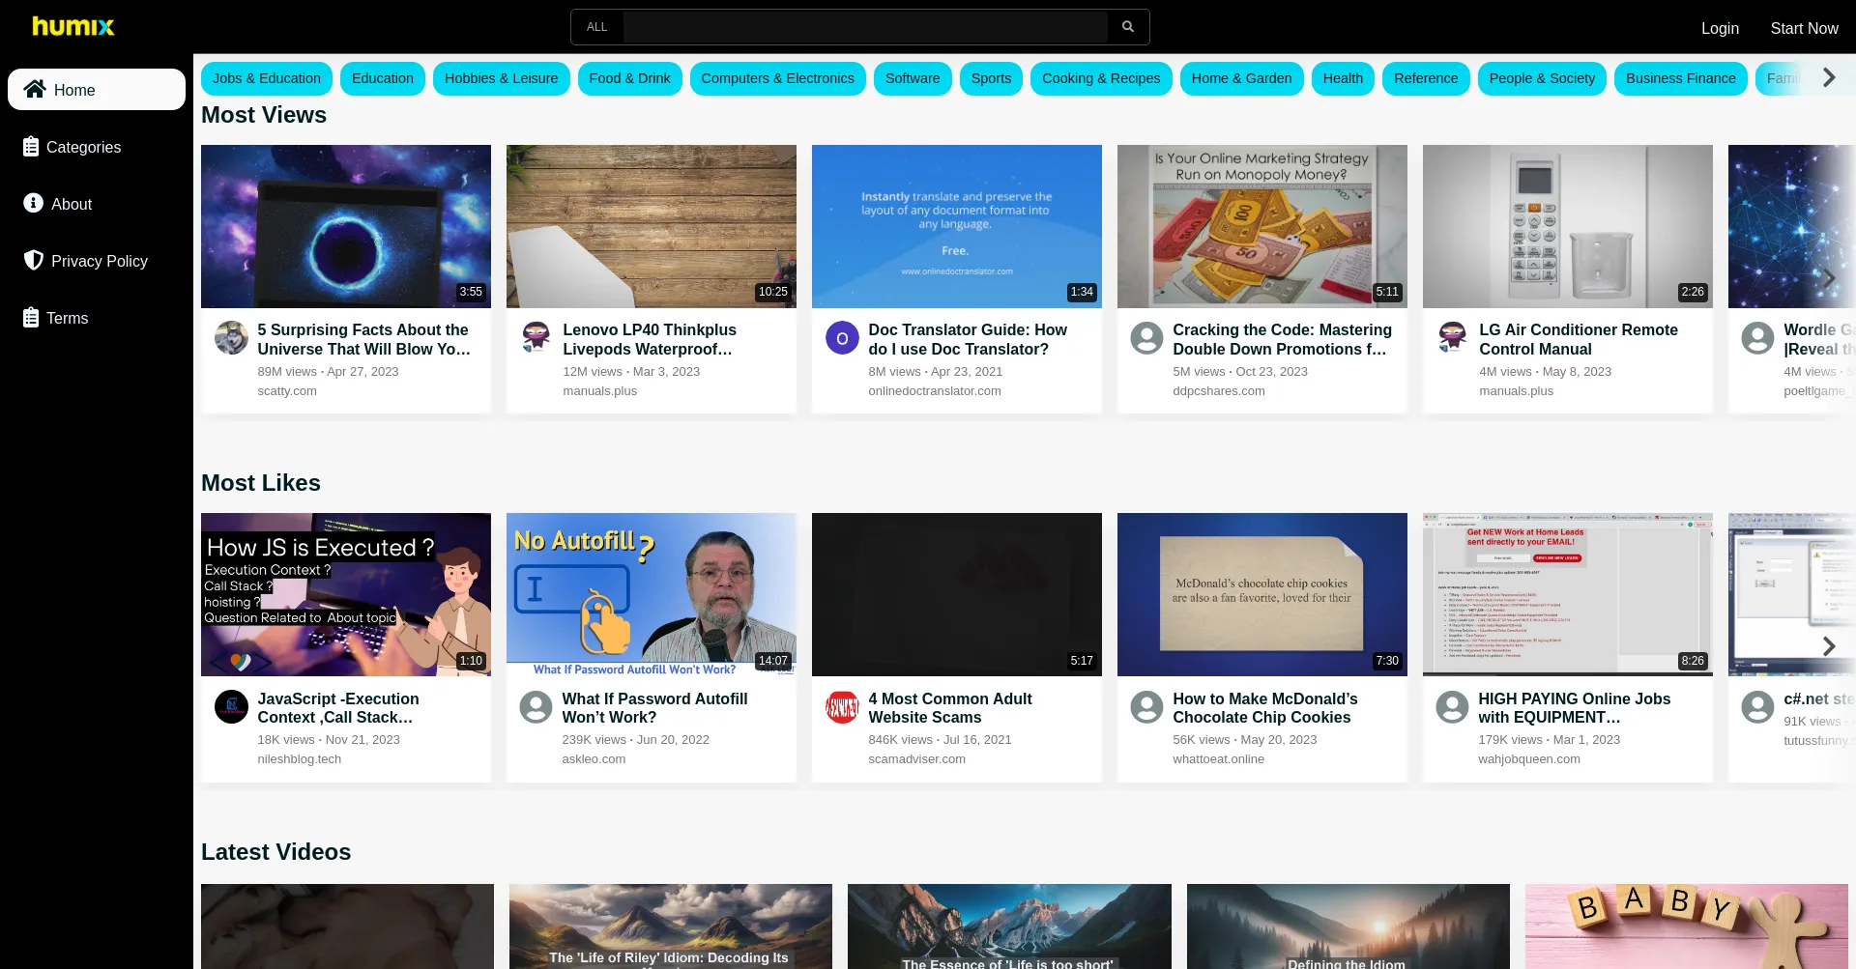Select the Jobs & Education category chip
This screenshot has height=969, width=1856.
click(267, 78)
